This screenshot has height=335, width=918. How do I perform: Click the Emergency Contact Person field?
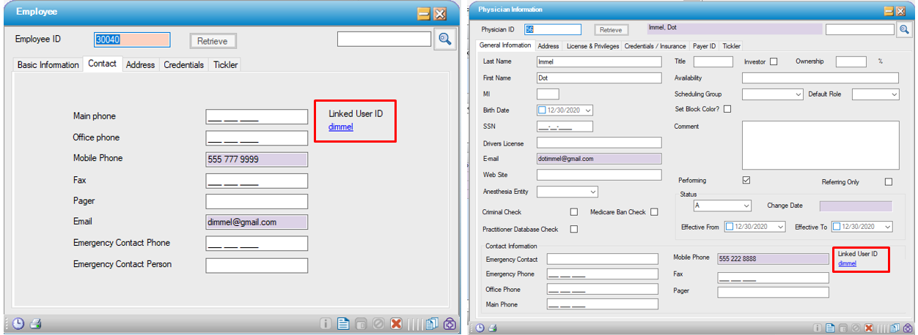[x=257, y=265]
